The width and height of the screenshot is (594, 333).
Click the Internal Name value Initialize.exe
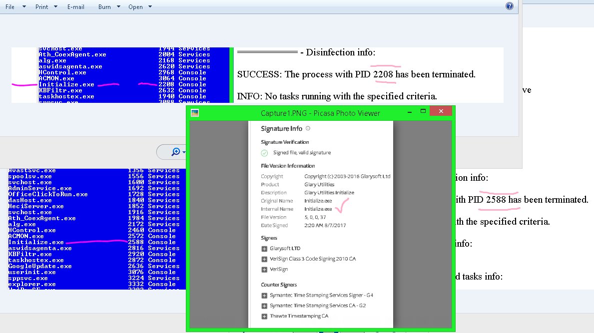tap(318, 209)
